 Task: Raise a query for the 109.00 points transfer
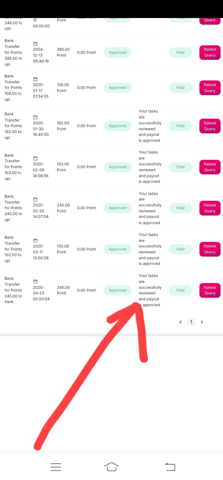(210, 88)
